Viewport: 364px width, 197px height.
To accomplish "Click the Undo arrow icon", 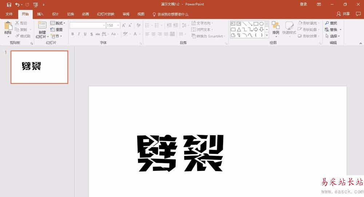I will coord(17,5).
